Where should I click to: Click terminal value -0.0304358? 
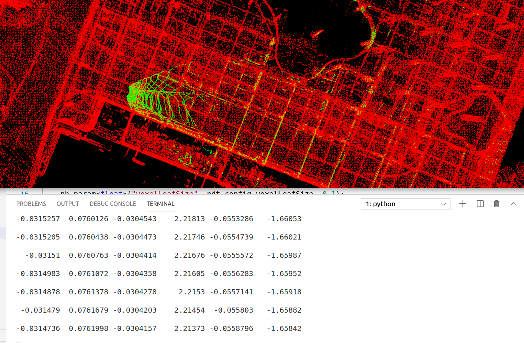(135, 274)
